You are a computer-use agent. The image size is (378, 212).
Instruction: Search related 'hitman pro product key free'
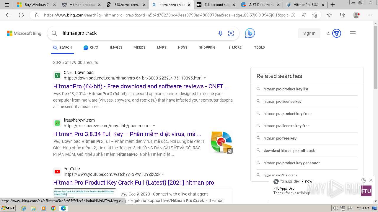[287, 114]
